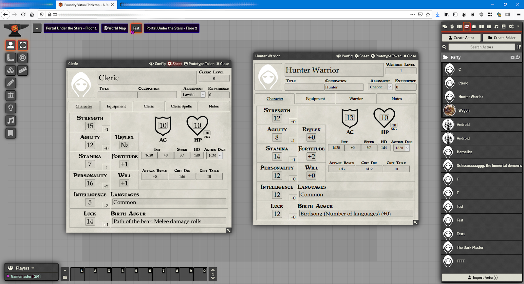Open the Chat Log sidebar tab
Screen dimensions: 524x284
[445, 27]
